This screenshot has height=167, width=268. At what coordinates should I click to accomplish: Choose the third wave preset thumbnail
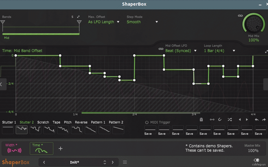pos(35,130)
